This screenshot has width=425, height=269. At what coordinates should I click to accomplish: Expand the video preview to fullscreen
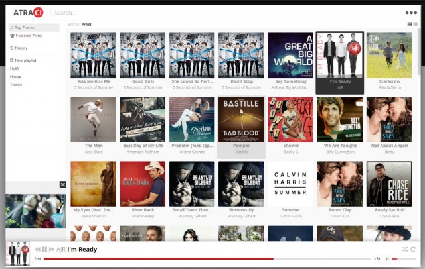tap(63, 185)
